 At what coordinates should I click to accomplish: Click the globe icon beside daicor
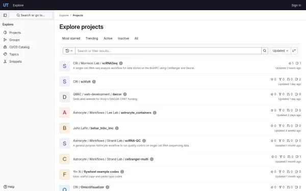coord(125,94)
